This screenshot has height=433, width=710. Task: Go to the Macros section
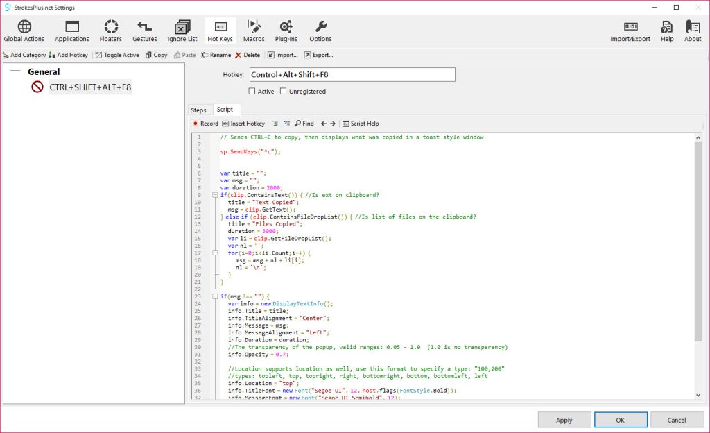[254, 31]
